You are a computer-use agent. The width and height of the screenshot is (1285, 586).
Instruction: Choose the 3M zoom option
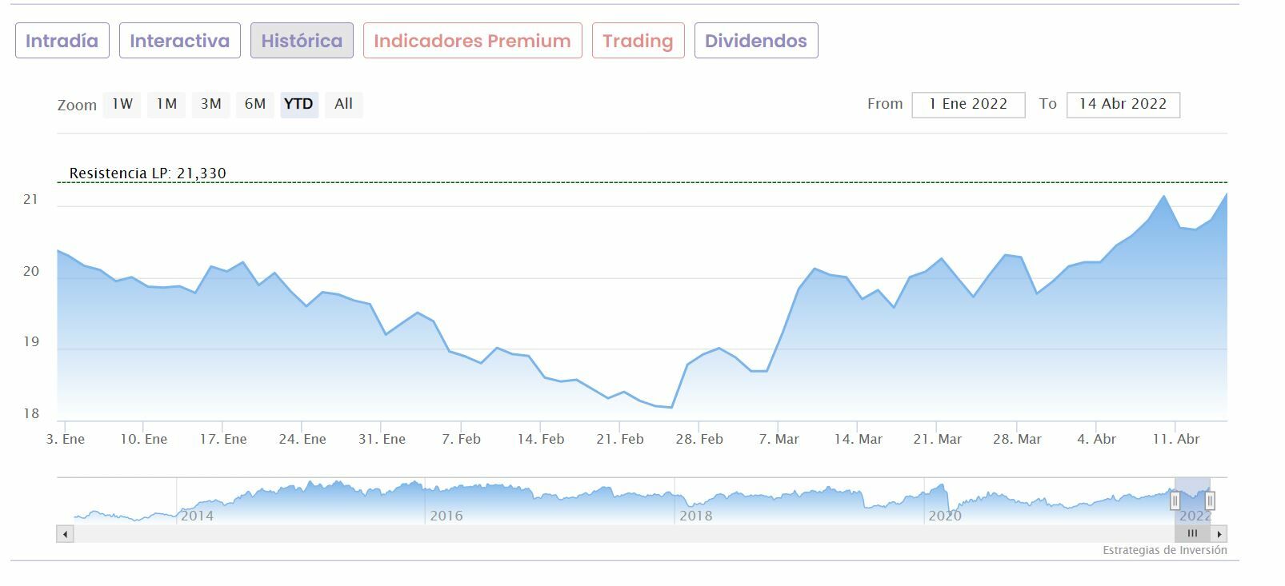(x=210, y=104)
